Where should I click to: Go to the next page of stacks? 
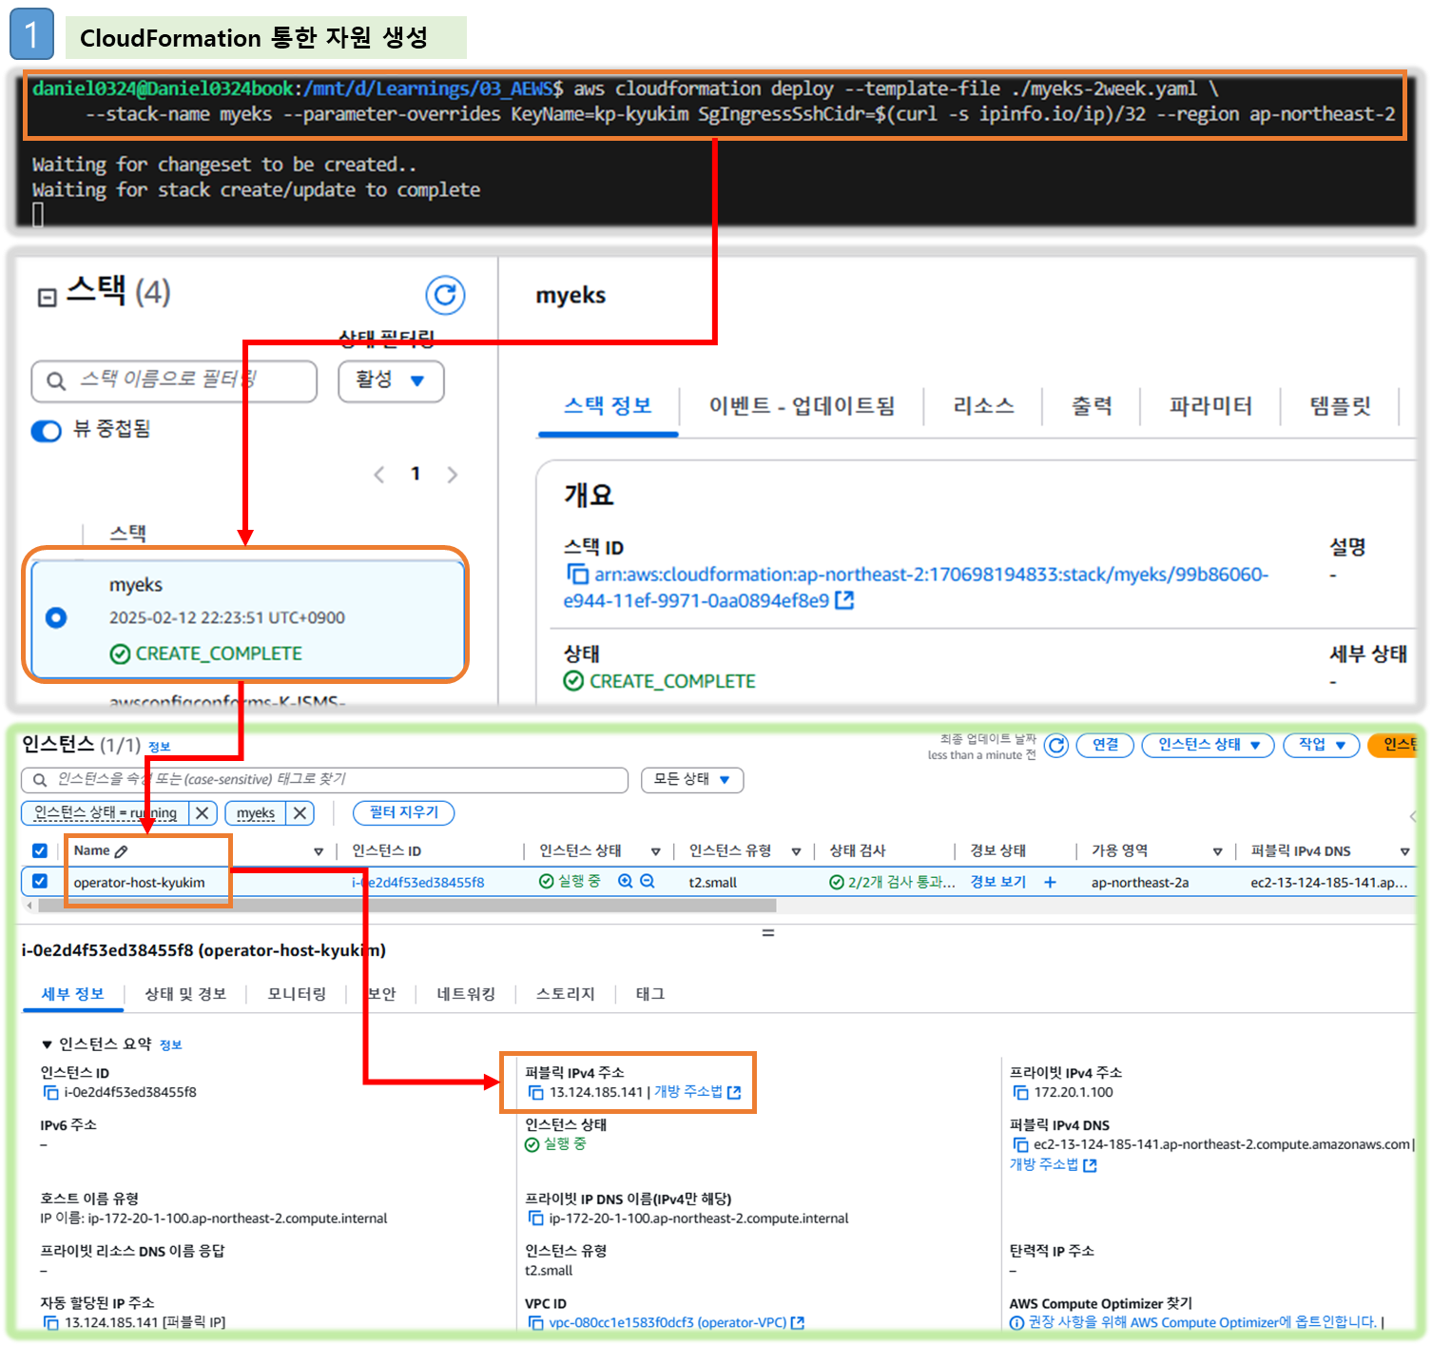tap(453, 474)
